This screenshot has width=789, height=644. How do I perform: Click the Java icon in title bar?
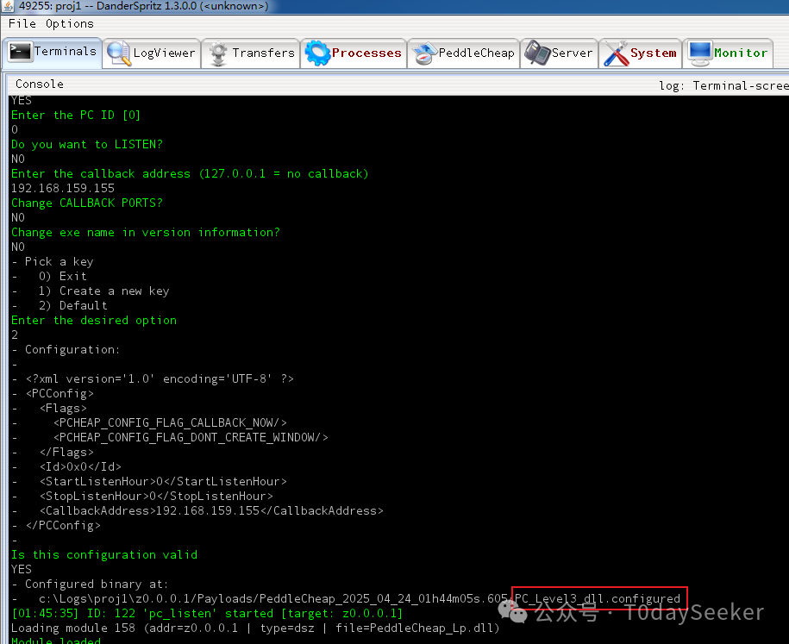click(8, 6)
